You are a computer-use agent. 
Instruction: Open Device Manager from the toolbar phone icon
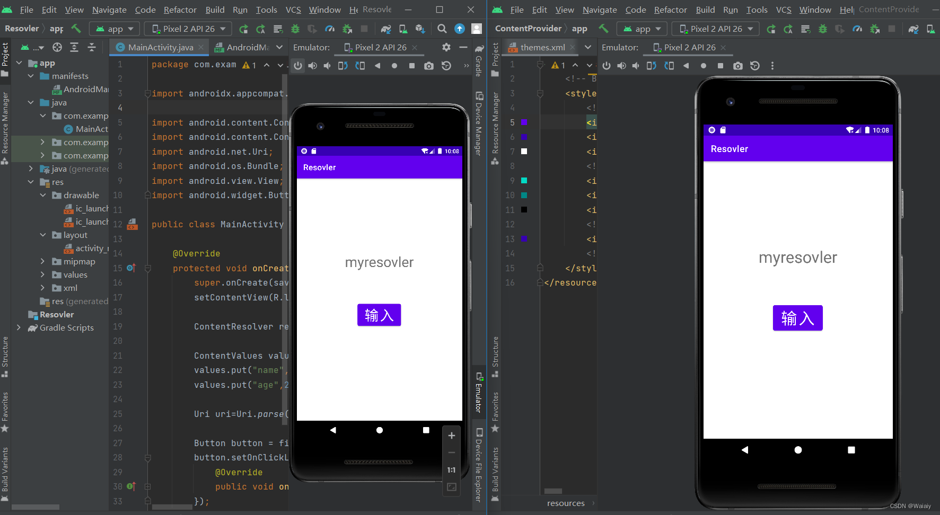402,29
